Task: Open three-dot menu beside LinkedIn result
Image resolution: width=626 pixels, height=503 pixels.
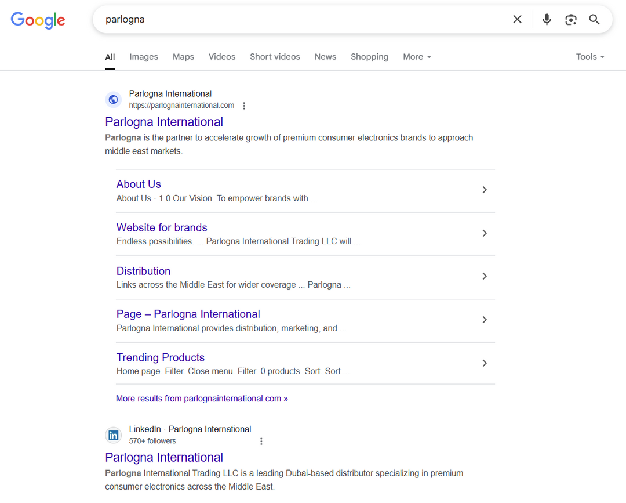Action: coord(261,441)
